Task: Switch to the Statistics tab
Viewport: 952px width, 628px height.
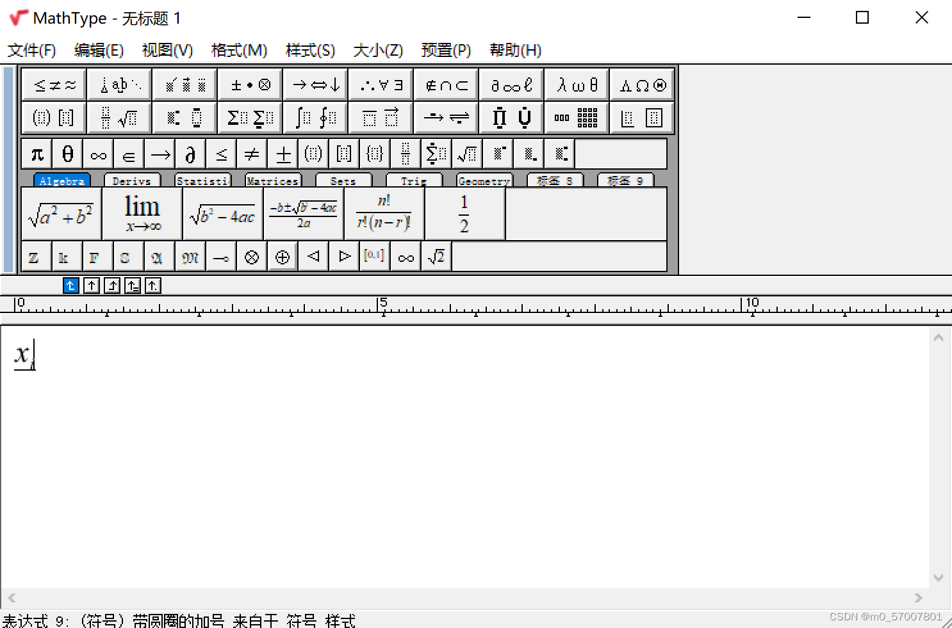Action: (x=203, y=181)
